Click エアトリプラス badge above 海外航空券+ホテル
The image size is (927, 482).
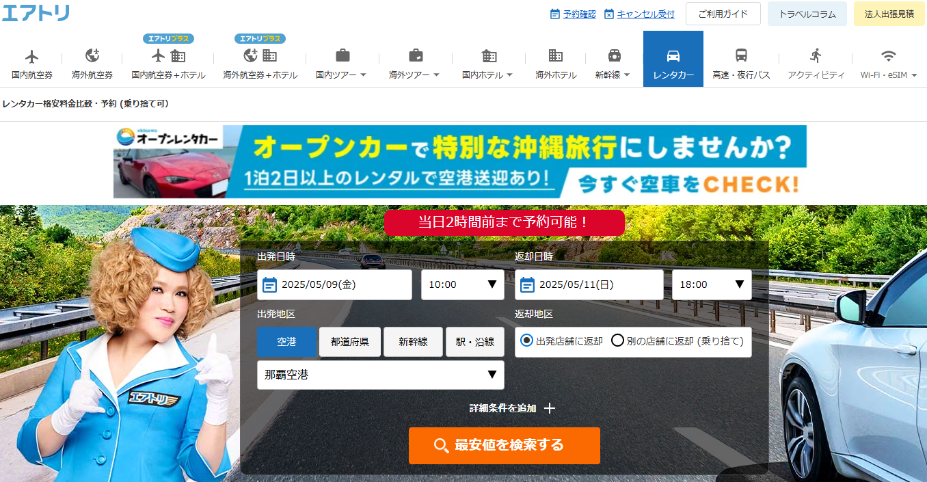[x=260, y=38]
